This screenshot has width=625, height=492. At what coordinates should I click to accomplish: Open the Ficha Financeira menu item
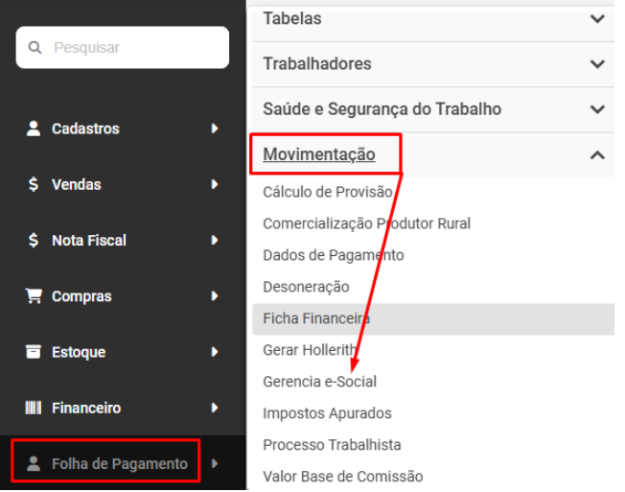click(316, 318)
